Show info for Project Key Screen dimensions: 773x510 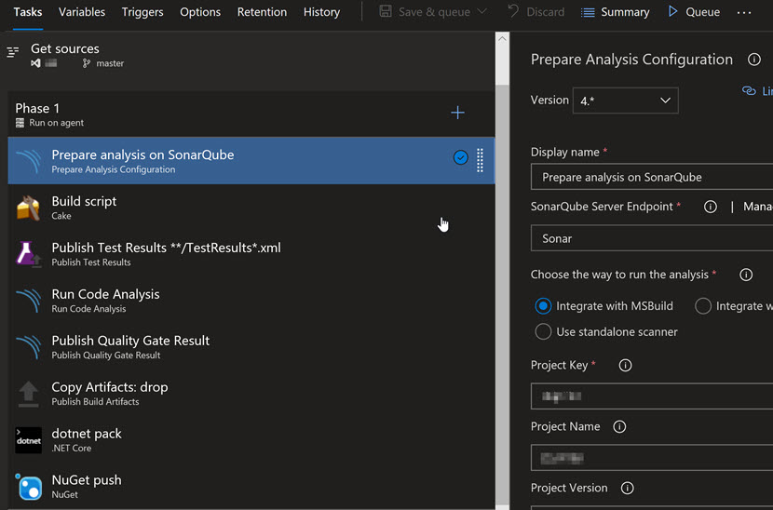pyautogui.click(x=625, y=365)
